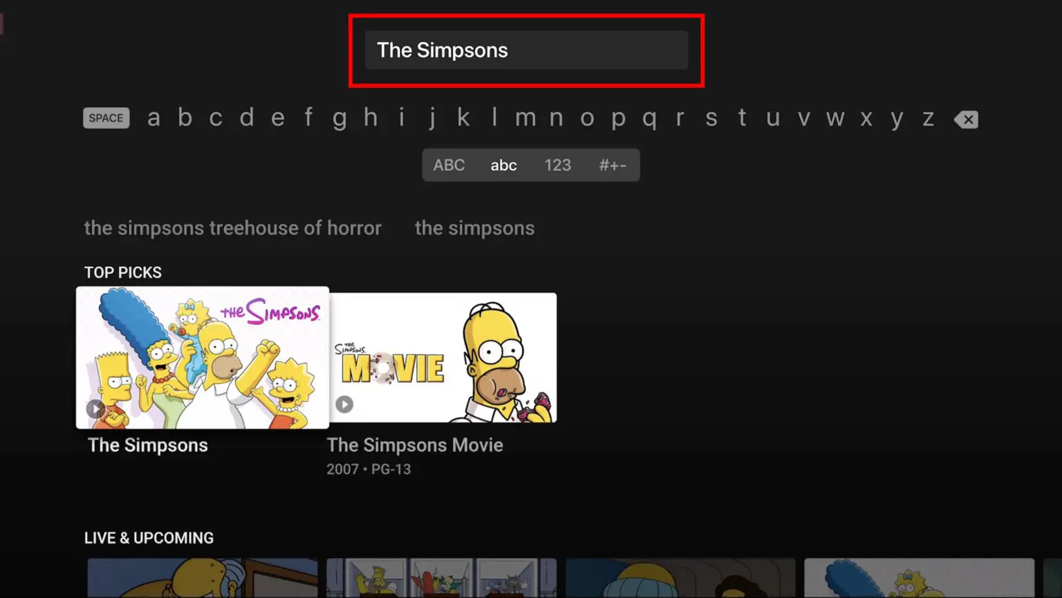
Task: Click the search field containing The Simpsons
Action: (526, 50)
